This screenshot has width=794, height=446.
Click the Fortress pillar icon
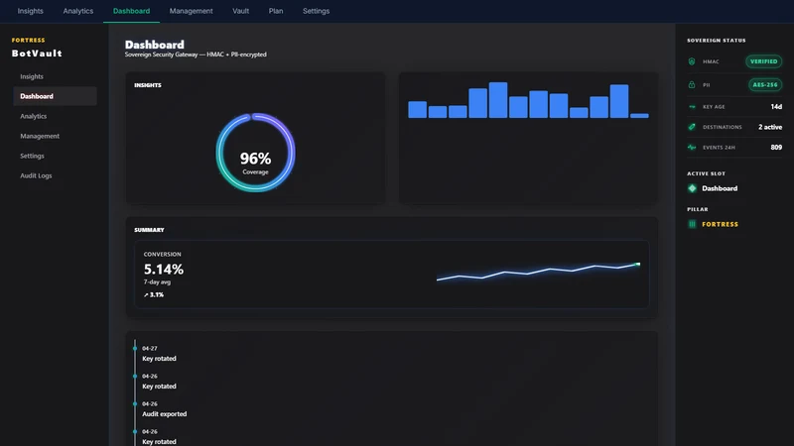(x=692, y=224)
